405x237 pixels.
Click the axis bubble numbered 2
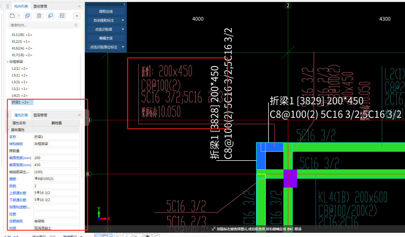pyautogui.click(x=288, y=5)
